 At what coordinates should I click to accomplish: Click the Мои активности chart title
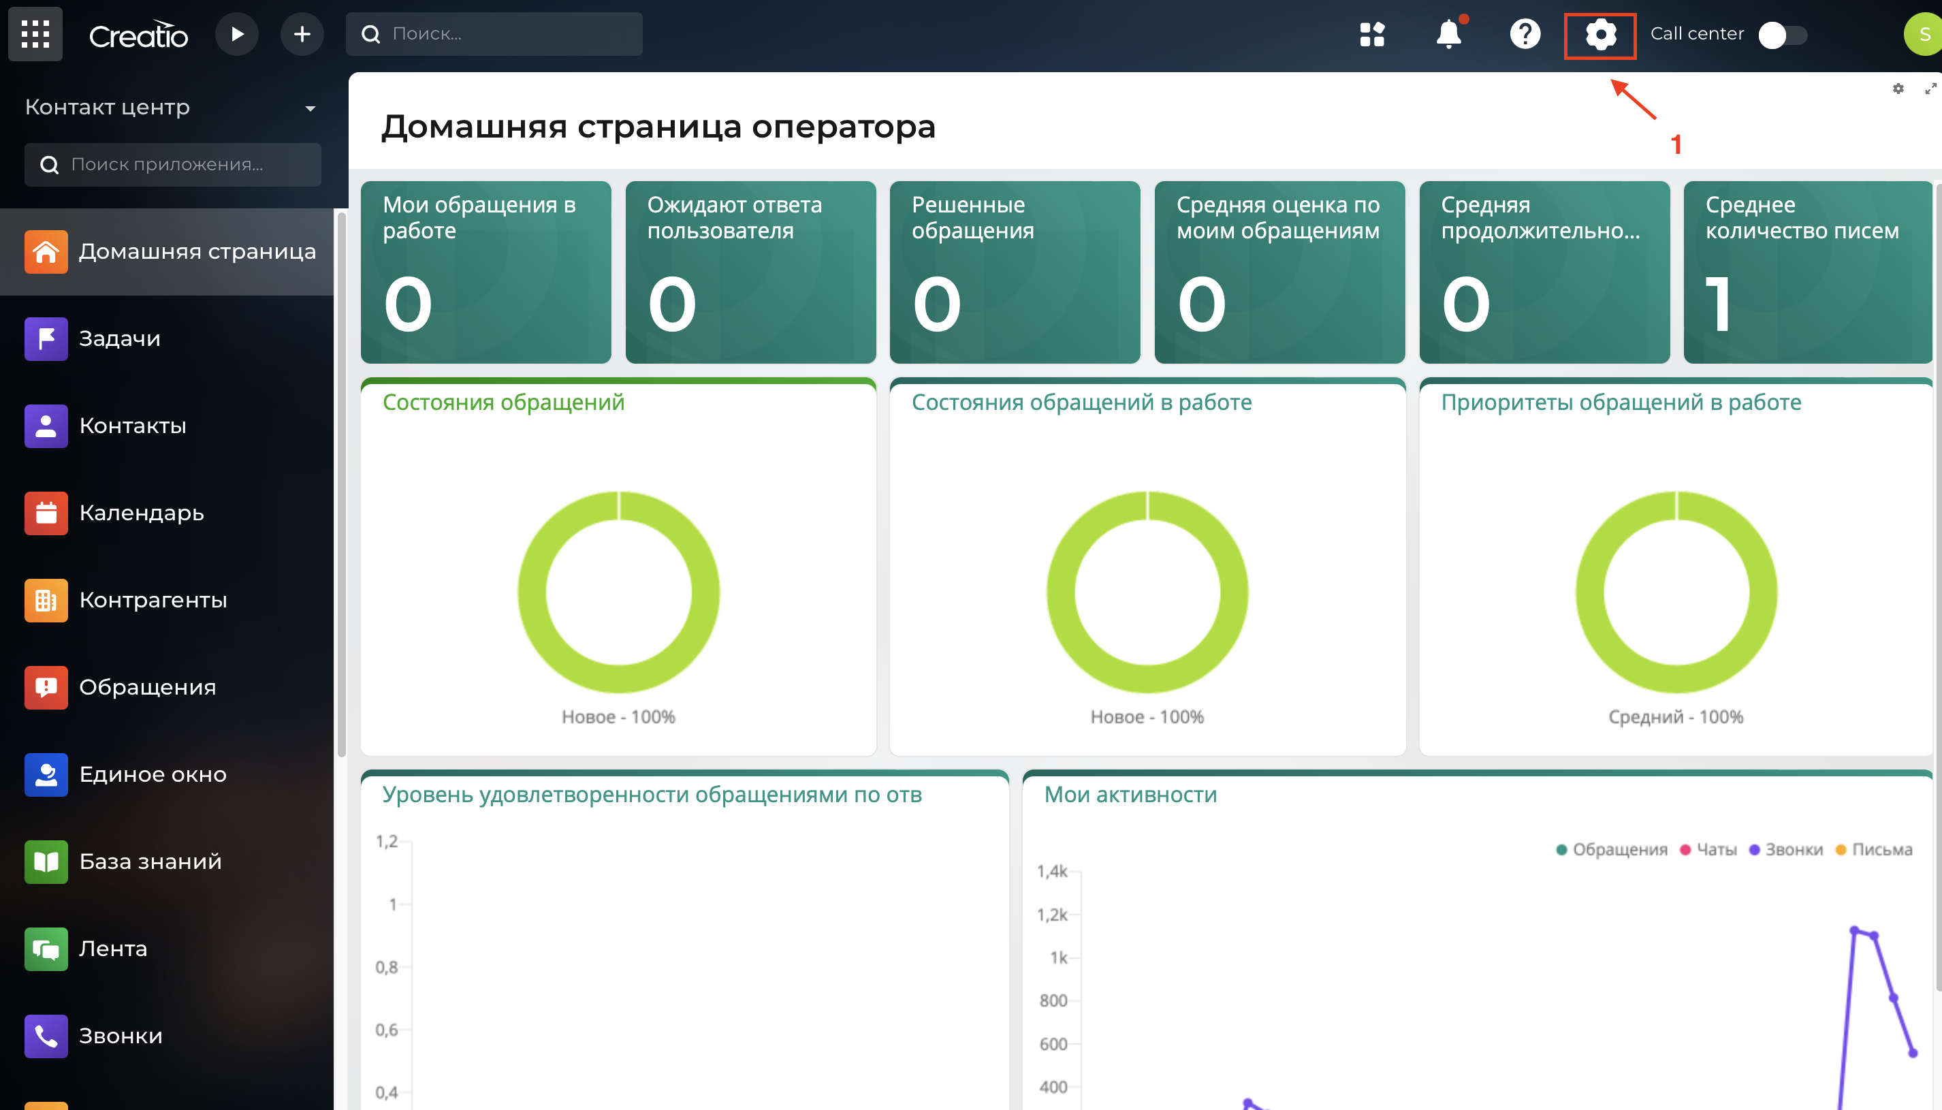coord(1130,795)
